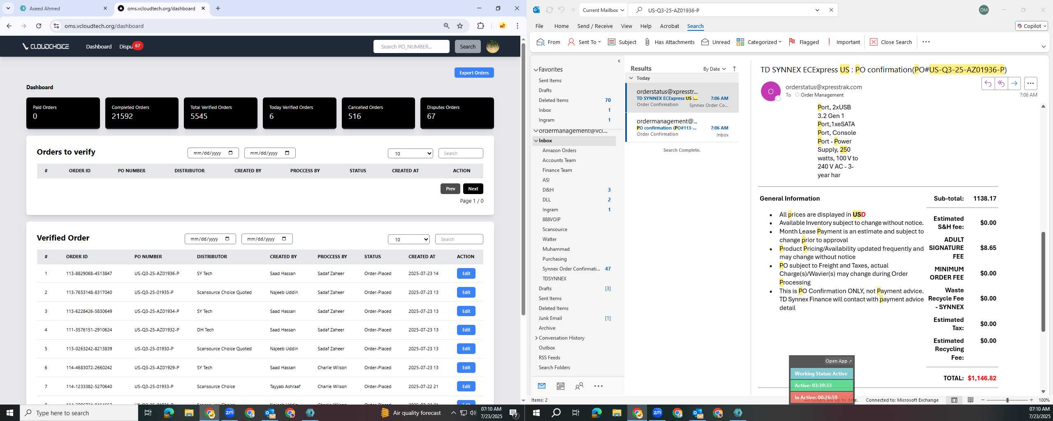The width and height of the screenshot is (1053, 421).
Task: Open more ribbon commands ellipsis in Outlook
Action: point(926,42)
